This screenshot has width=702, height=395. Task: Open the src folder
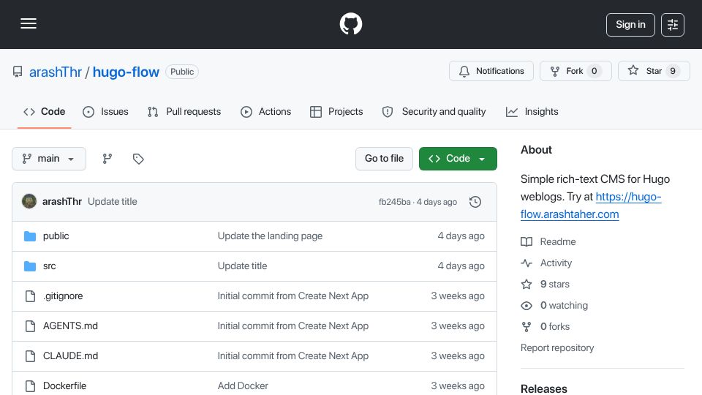[x=49, y=266]
